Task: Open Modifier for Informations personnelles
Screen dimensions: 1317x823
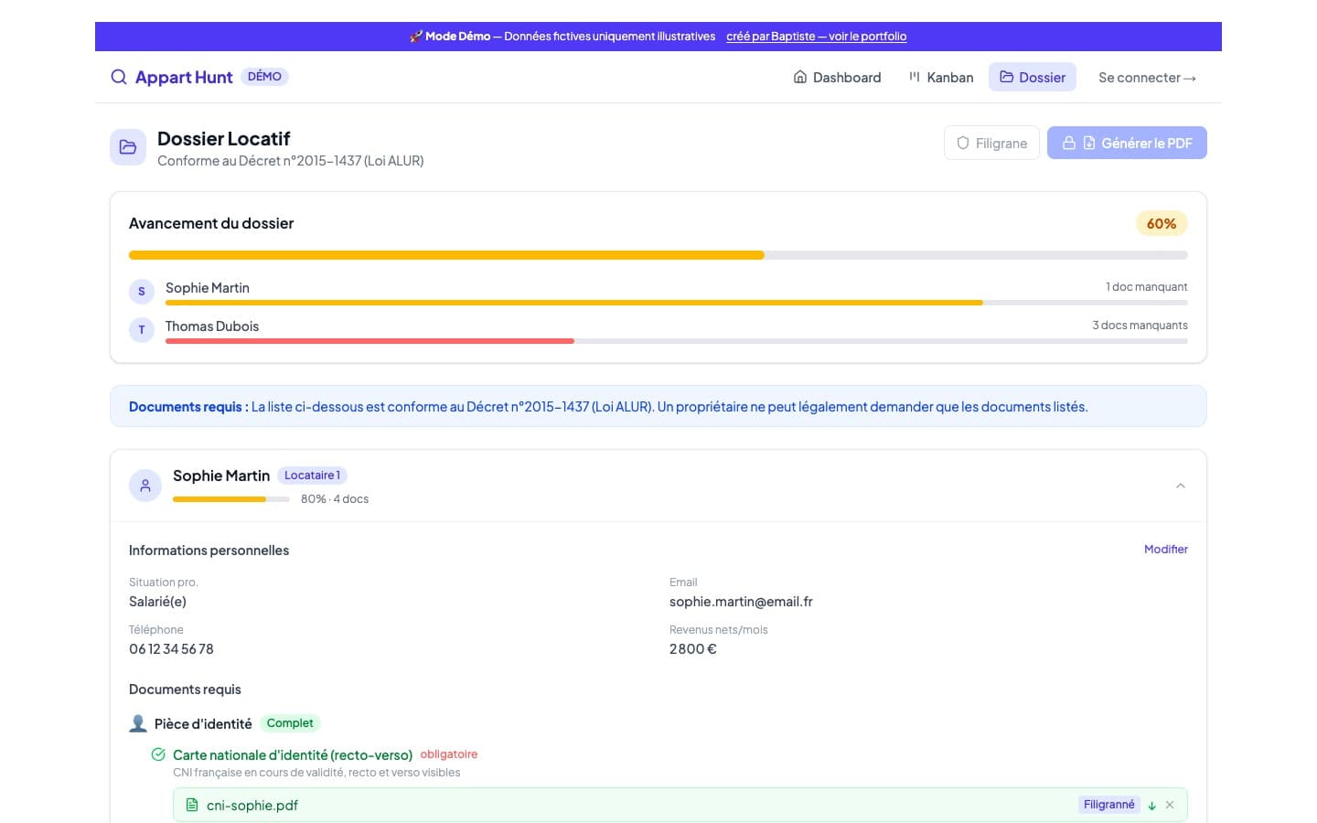Action: (x=1165, y=549)
